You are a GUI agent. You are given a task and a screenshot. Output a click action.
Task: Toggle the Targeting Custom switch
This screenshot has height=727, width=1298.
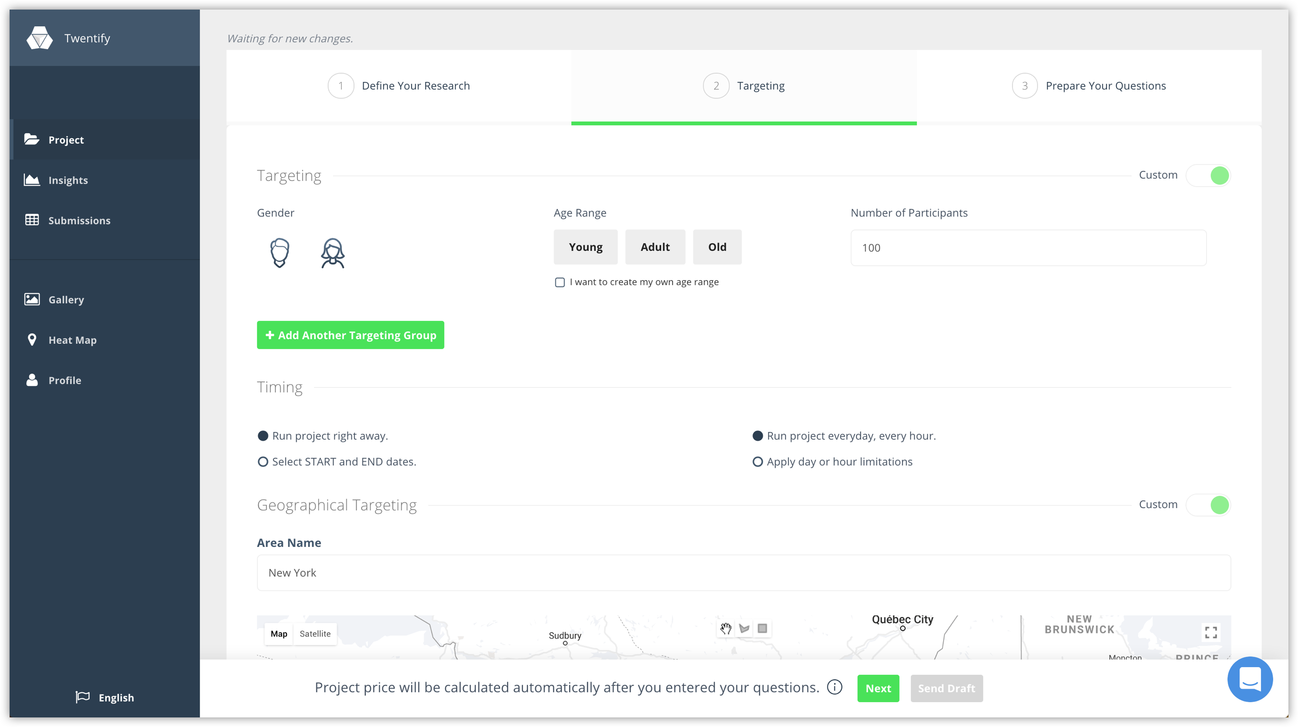pyautogui.click(x=1208, y=175)
